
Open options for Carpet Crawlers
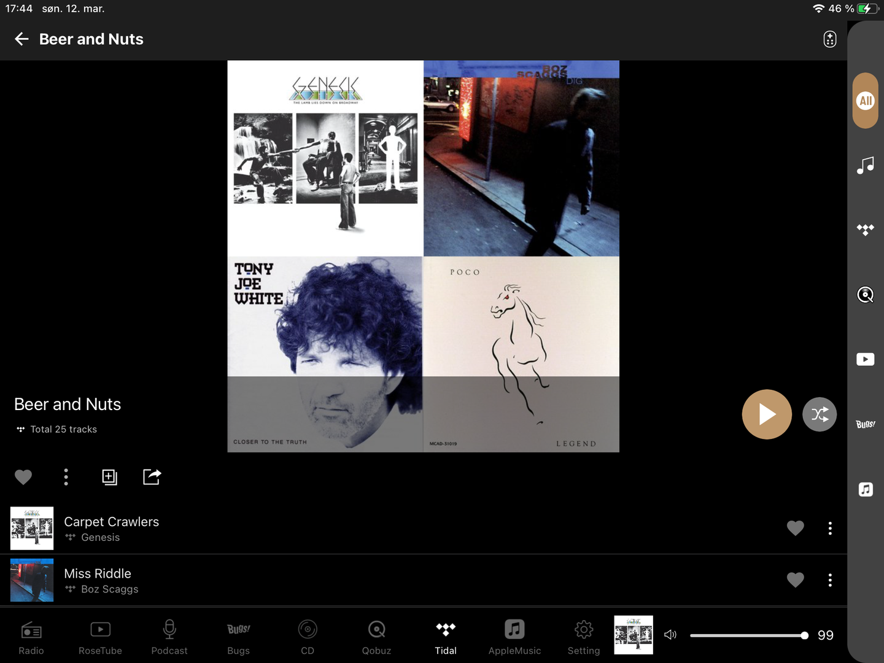point(830,529)
